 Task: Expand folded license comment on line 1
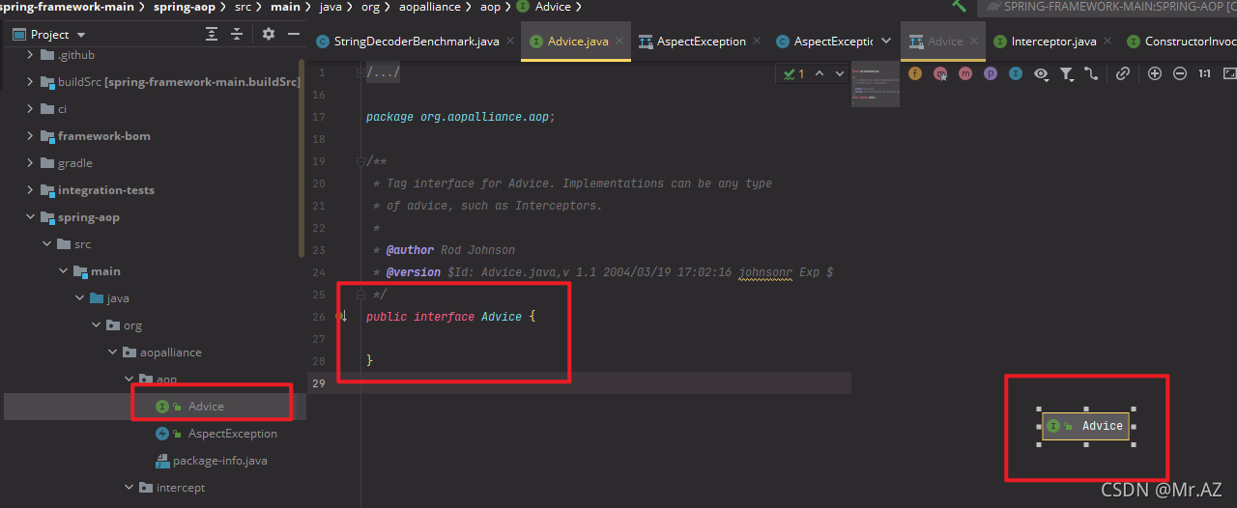pos(383,73)
